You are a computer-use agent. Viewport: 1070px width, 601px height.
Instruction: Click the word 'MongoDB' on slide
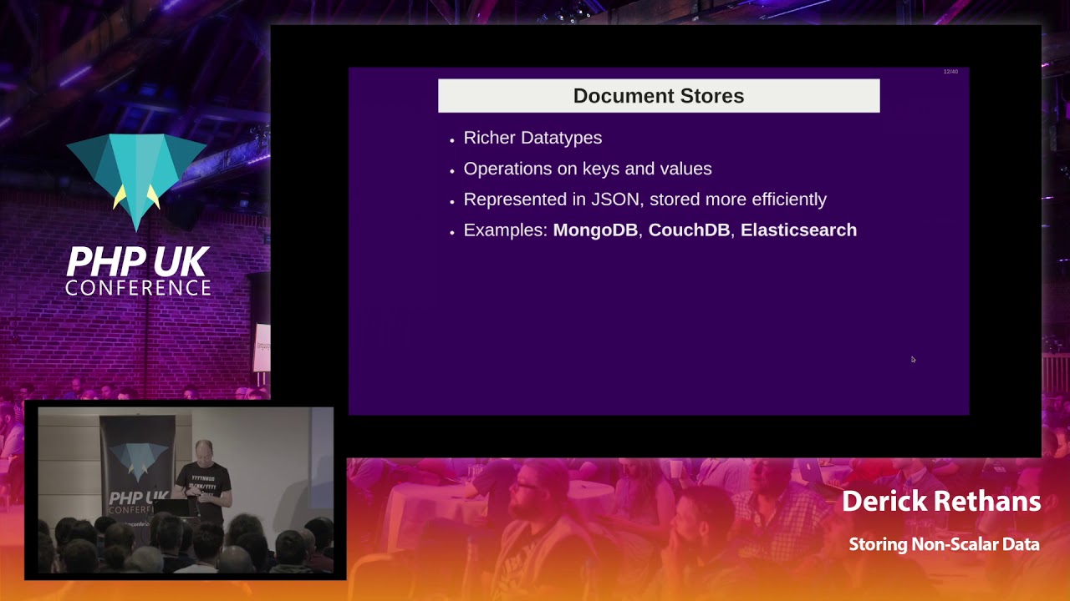point(595,230)
